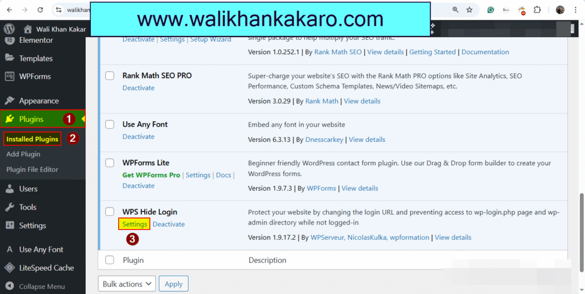Image resolution: width=585 pixels, height=294 pixels.
Task: View details for WPS Hide Login
Action: pyautogui.click(x=453, y=238)
